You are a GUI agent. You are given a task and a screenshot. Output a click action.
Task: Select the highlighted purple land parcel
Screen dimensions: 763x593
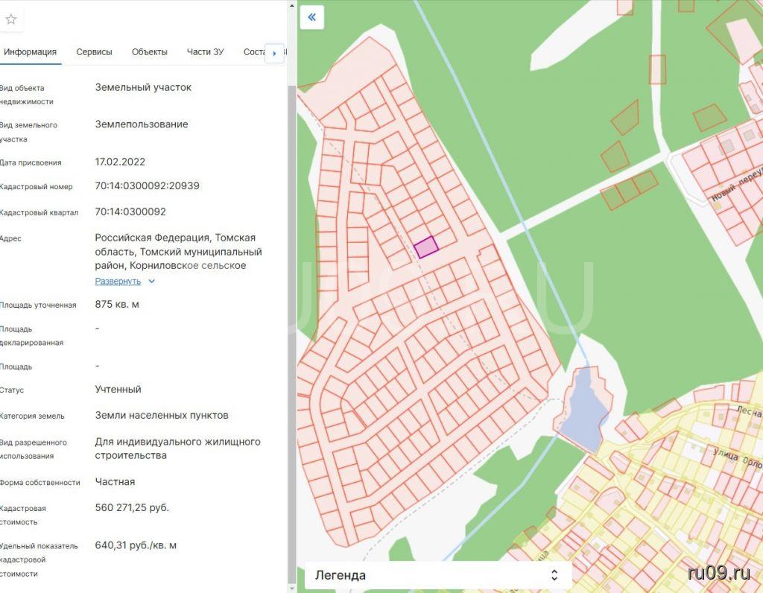pyautogui.click(x=425, y=247)
